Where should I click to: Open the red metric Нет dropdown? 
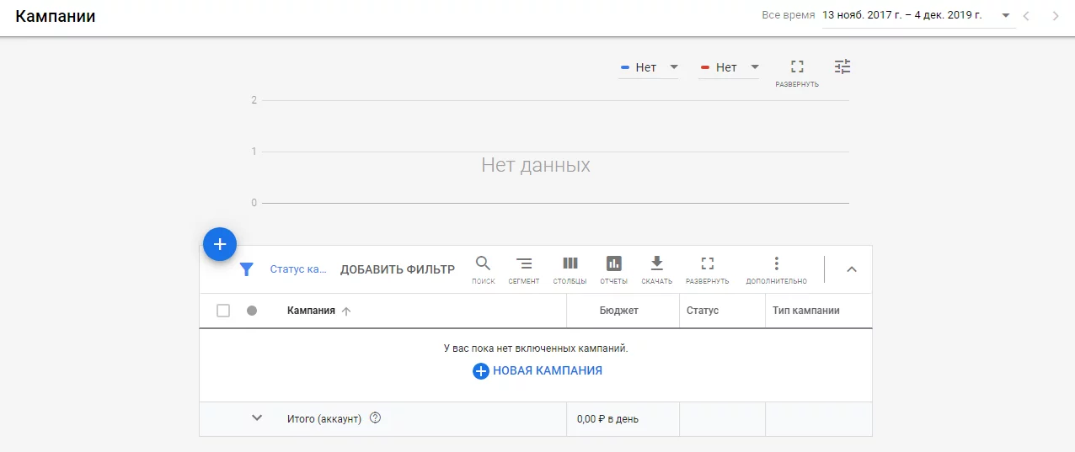pyautogui.click(x=729, y=67)
